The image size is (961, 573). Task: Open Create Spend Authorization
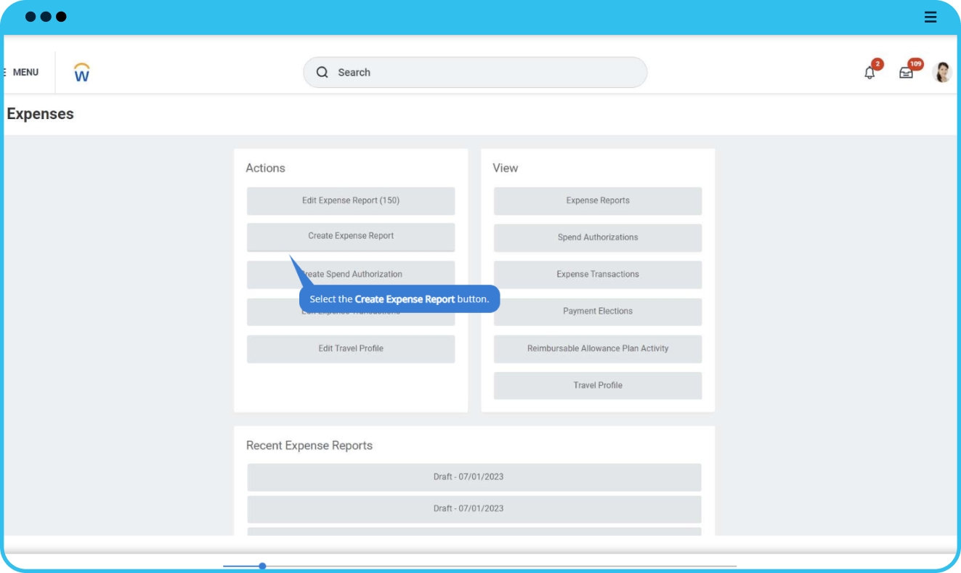click(x=351, y=274)
